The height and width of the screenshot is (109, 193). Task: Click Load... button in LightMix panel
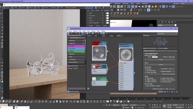coord(105,25)
